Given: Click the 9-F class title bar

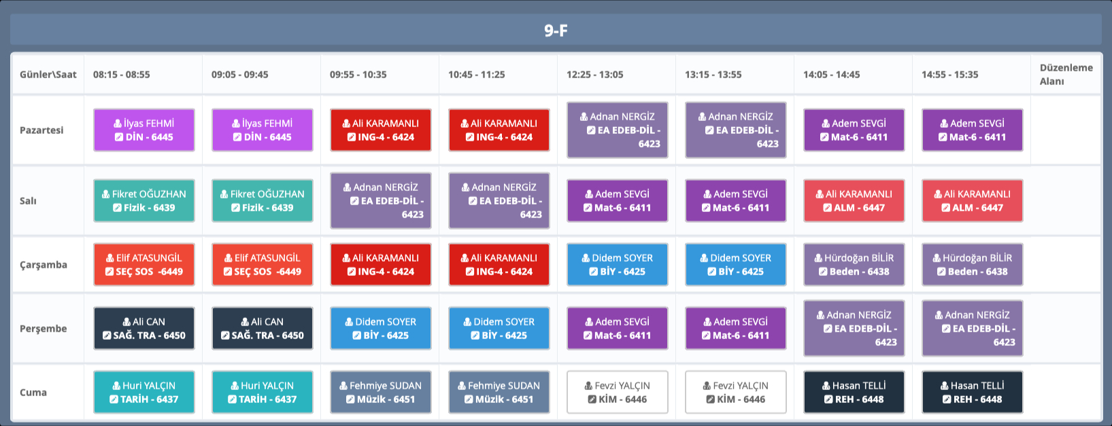Looking at the screenshot, I should [556, 30].
